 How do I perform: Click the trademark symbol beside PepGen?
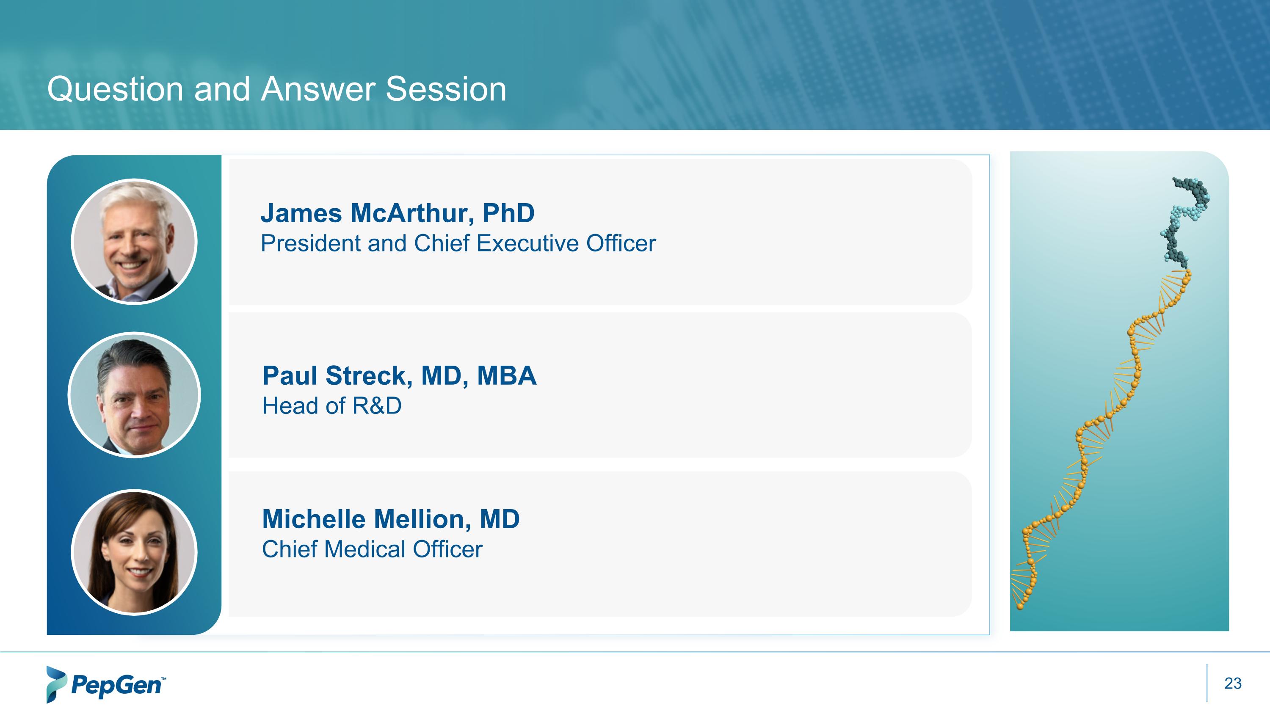pos(164,678)
